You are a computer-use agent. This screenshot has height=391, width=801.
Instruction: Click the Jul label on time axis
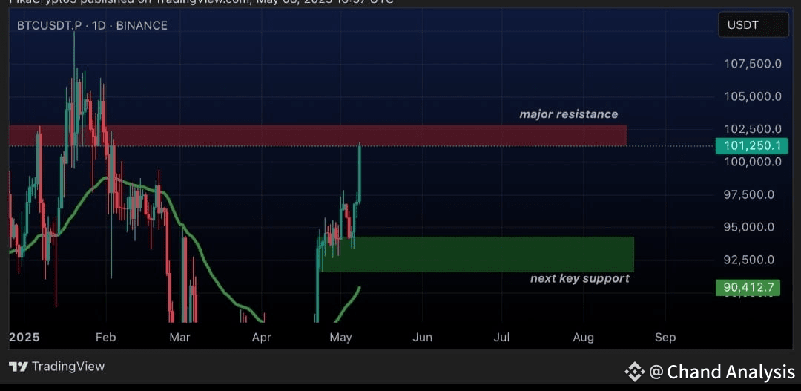pos(503,338)
